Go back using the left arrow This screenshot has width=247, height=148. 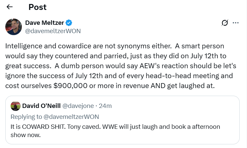(10, 7)
